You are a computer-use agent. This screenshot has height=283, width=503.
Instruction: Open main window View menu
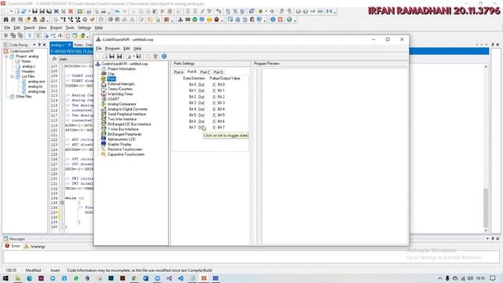coord(42,28)
